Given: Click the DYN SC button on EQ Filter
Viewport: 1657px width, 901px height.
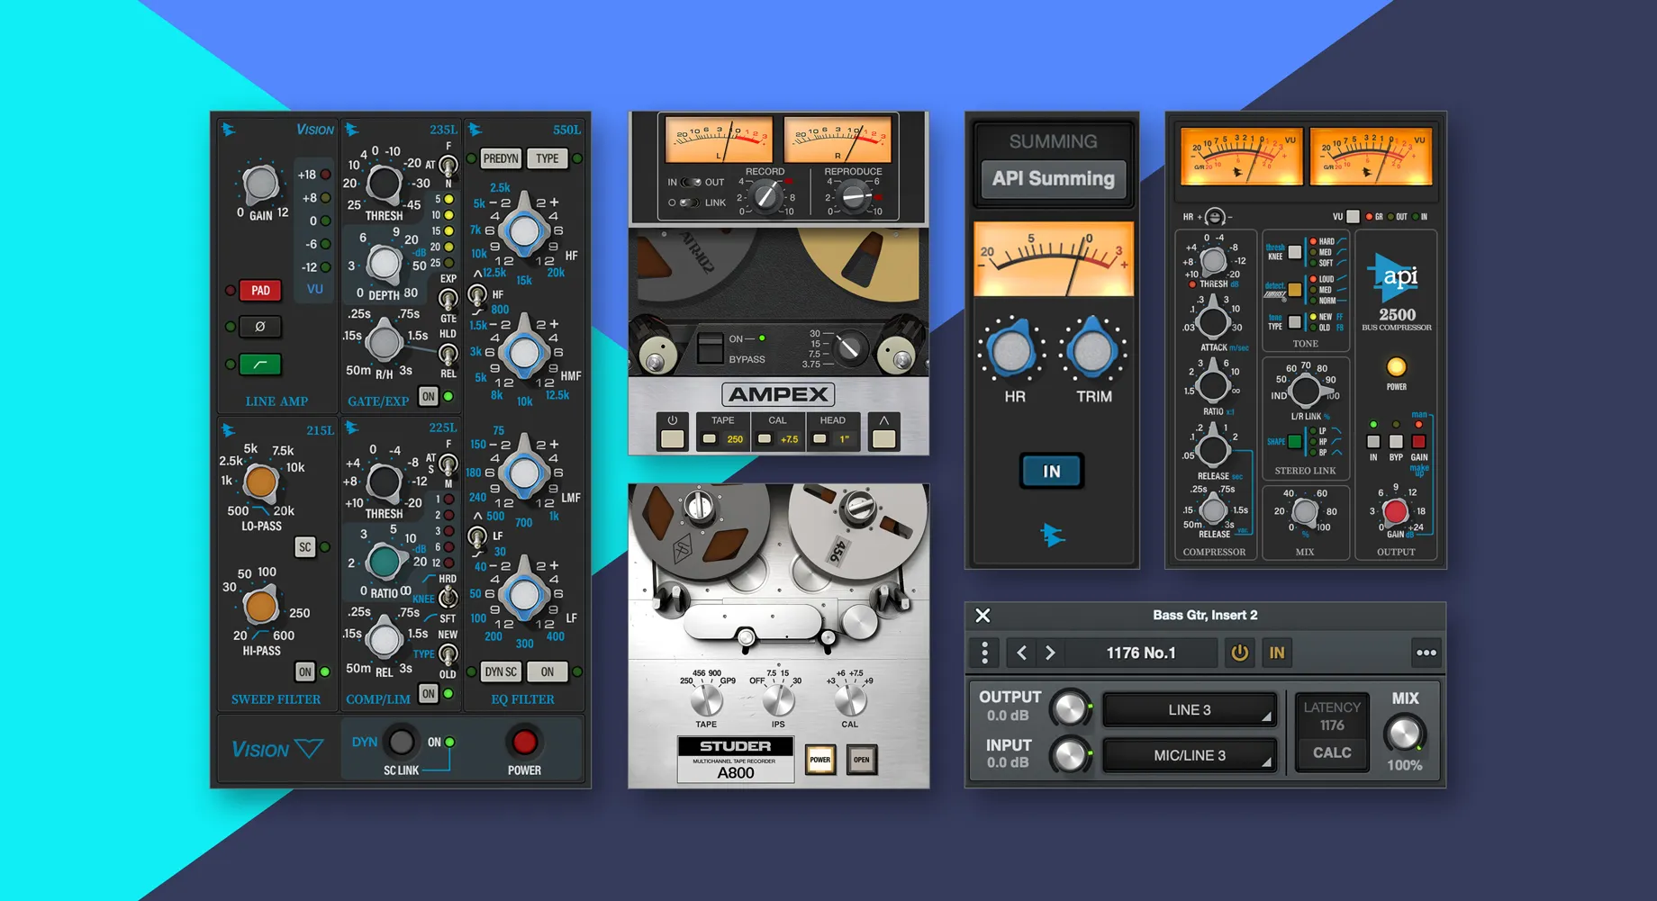Looking at the screenshot, I should pyautogui.click(x=501, y=671).
